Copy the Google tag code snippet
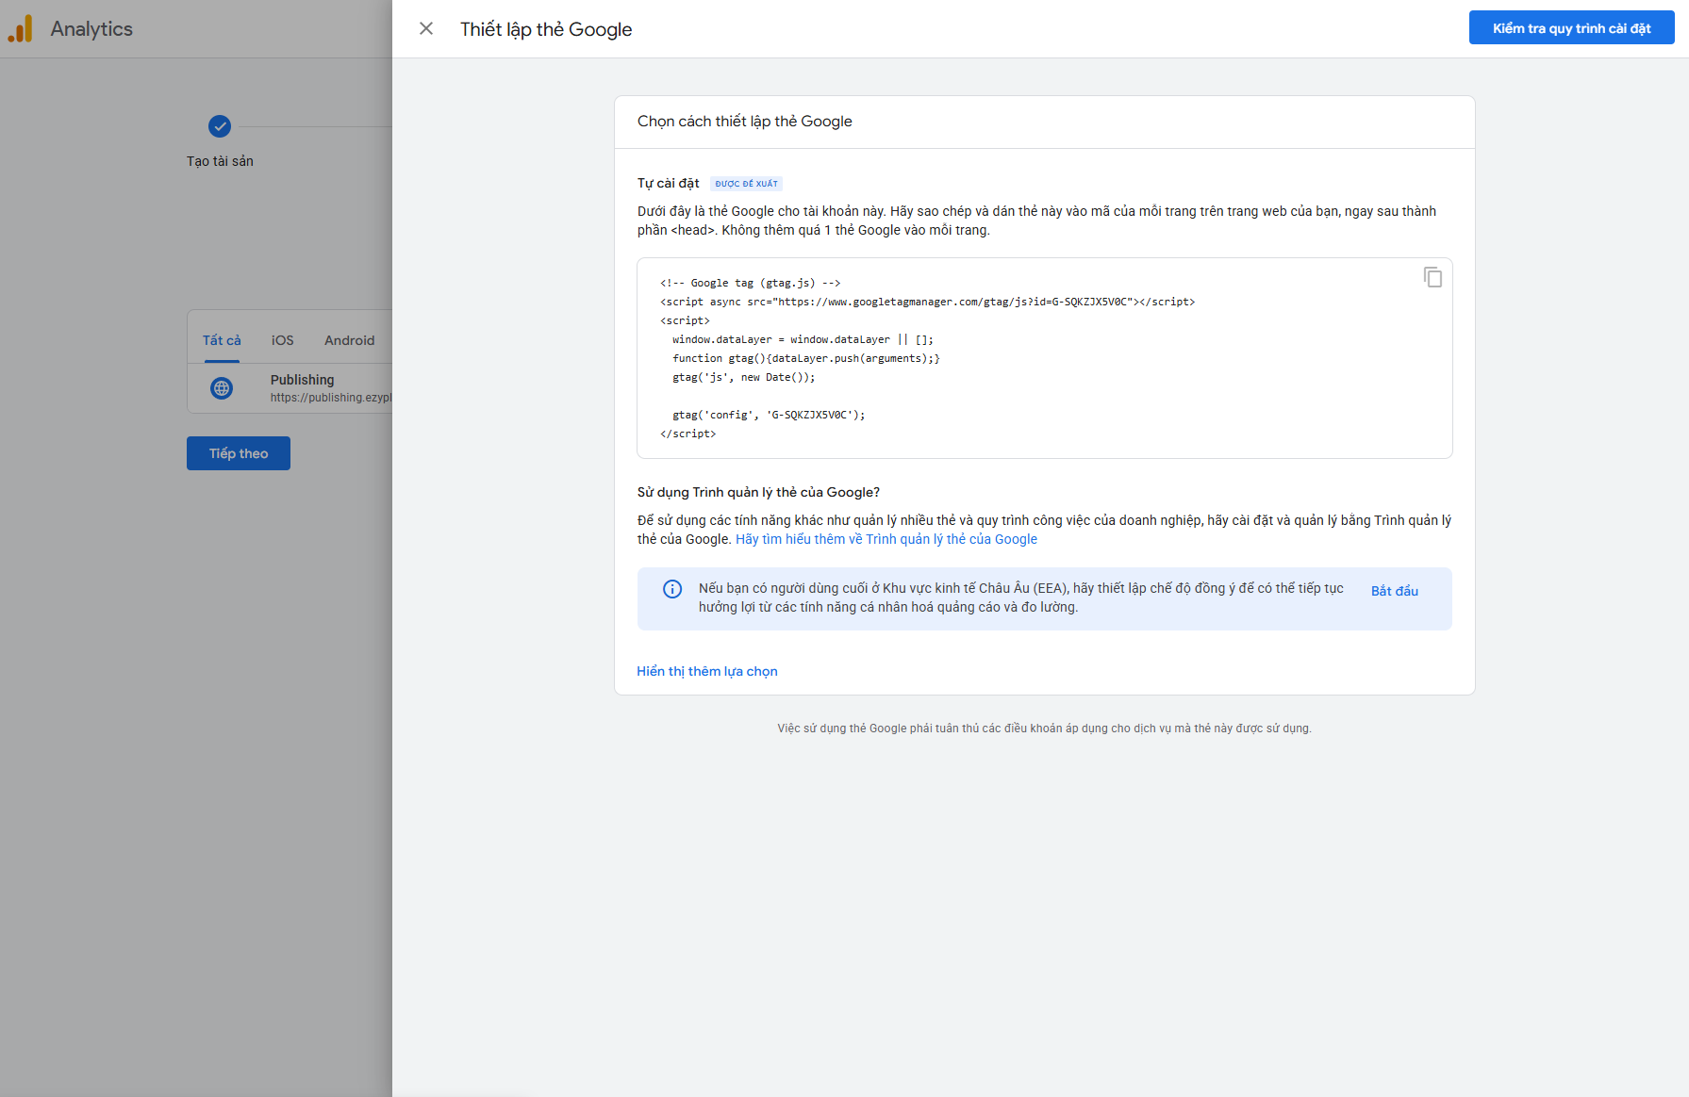Viewport: 1689px width, 1097px height. click(x=1432, y=277)
